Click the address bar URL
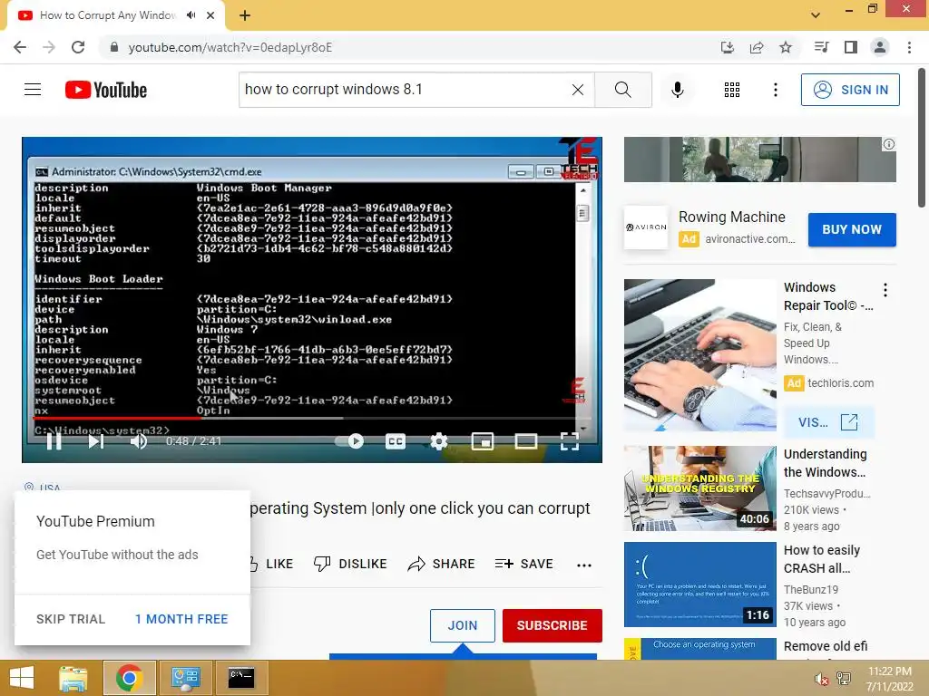Image resolution: width=929 pixels, height=696 pixels. click(230, 47)
